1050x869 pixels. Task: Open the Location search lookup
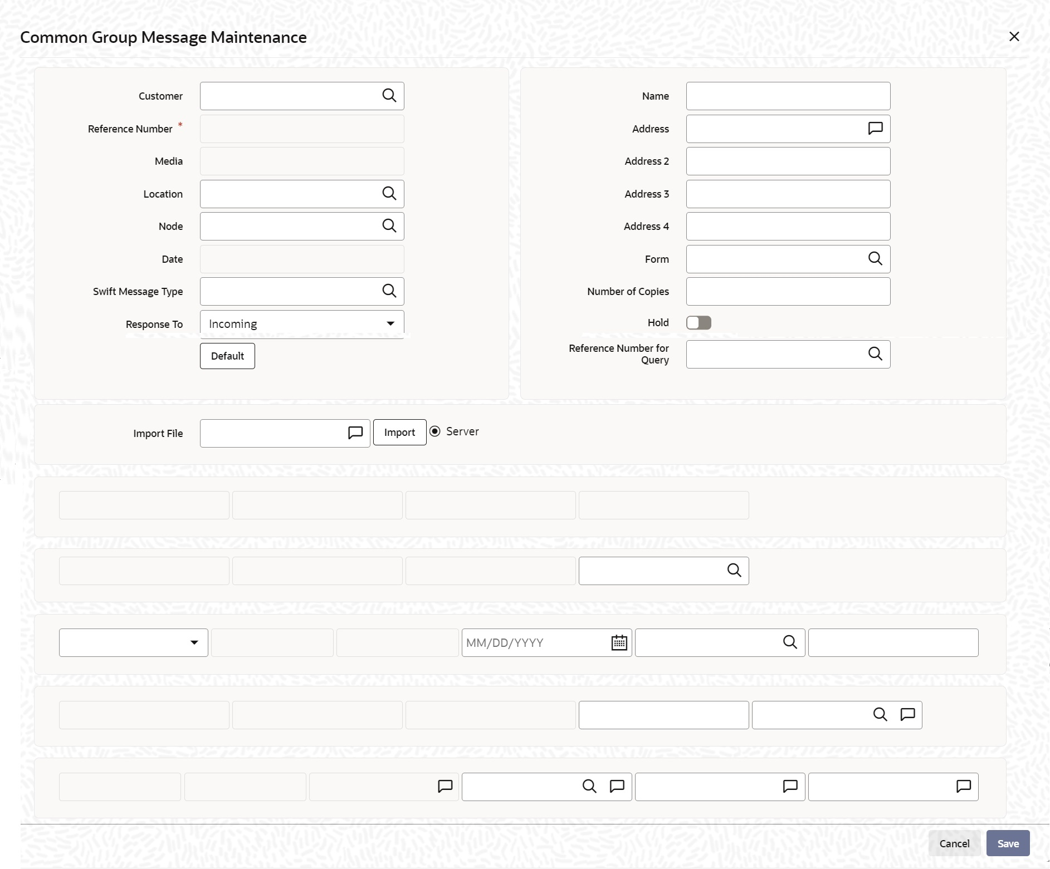389,194
